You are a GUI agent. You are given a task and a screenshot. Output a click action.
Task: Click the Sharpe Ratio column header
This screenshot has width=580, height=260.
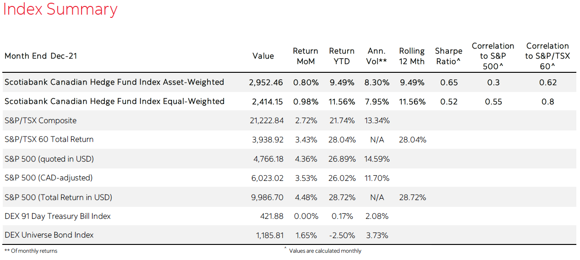448,56
